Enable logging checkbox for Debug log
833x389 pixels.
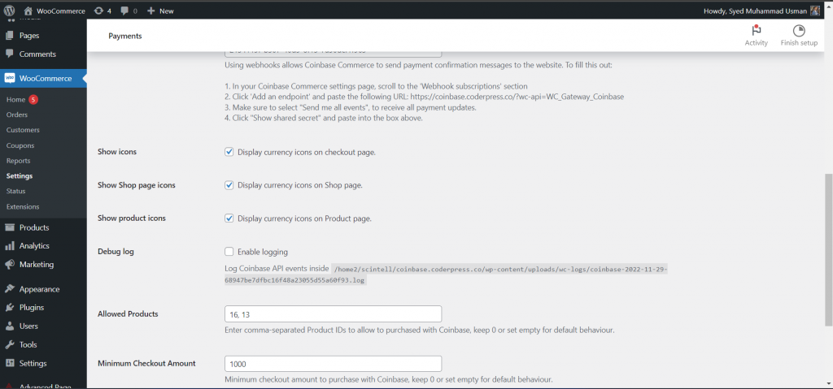(229, 252)
